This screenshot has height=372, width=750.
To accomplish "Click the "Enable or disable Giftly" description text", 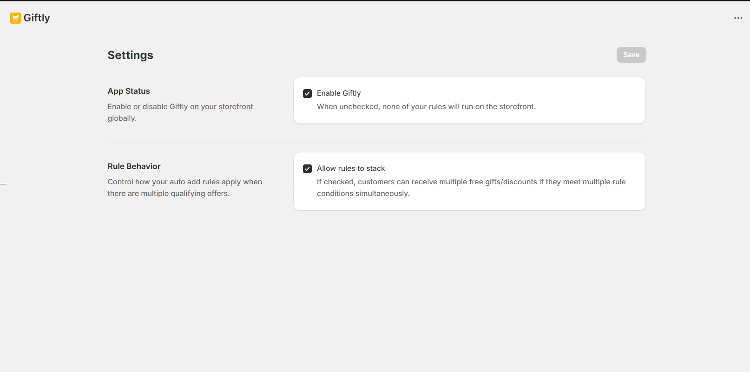I will [x=180, y=107].
